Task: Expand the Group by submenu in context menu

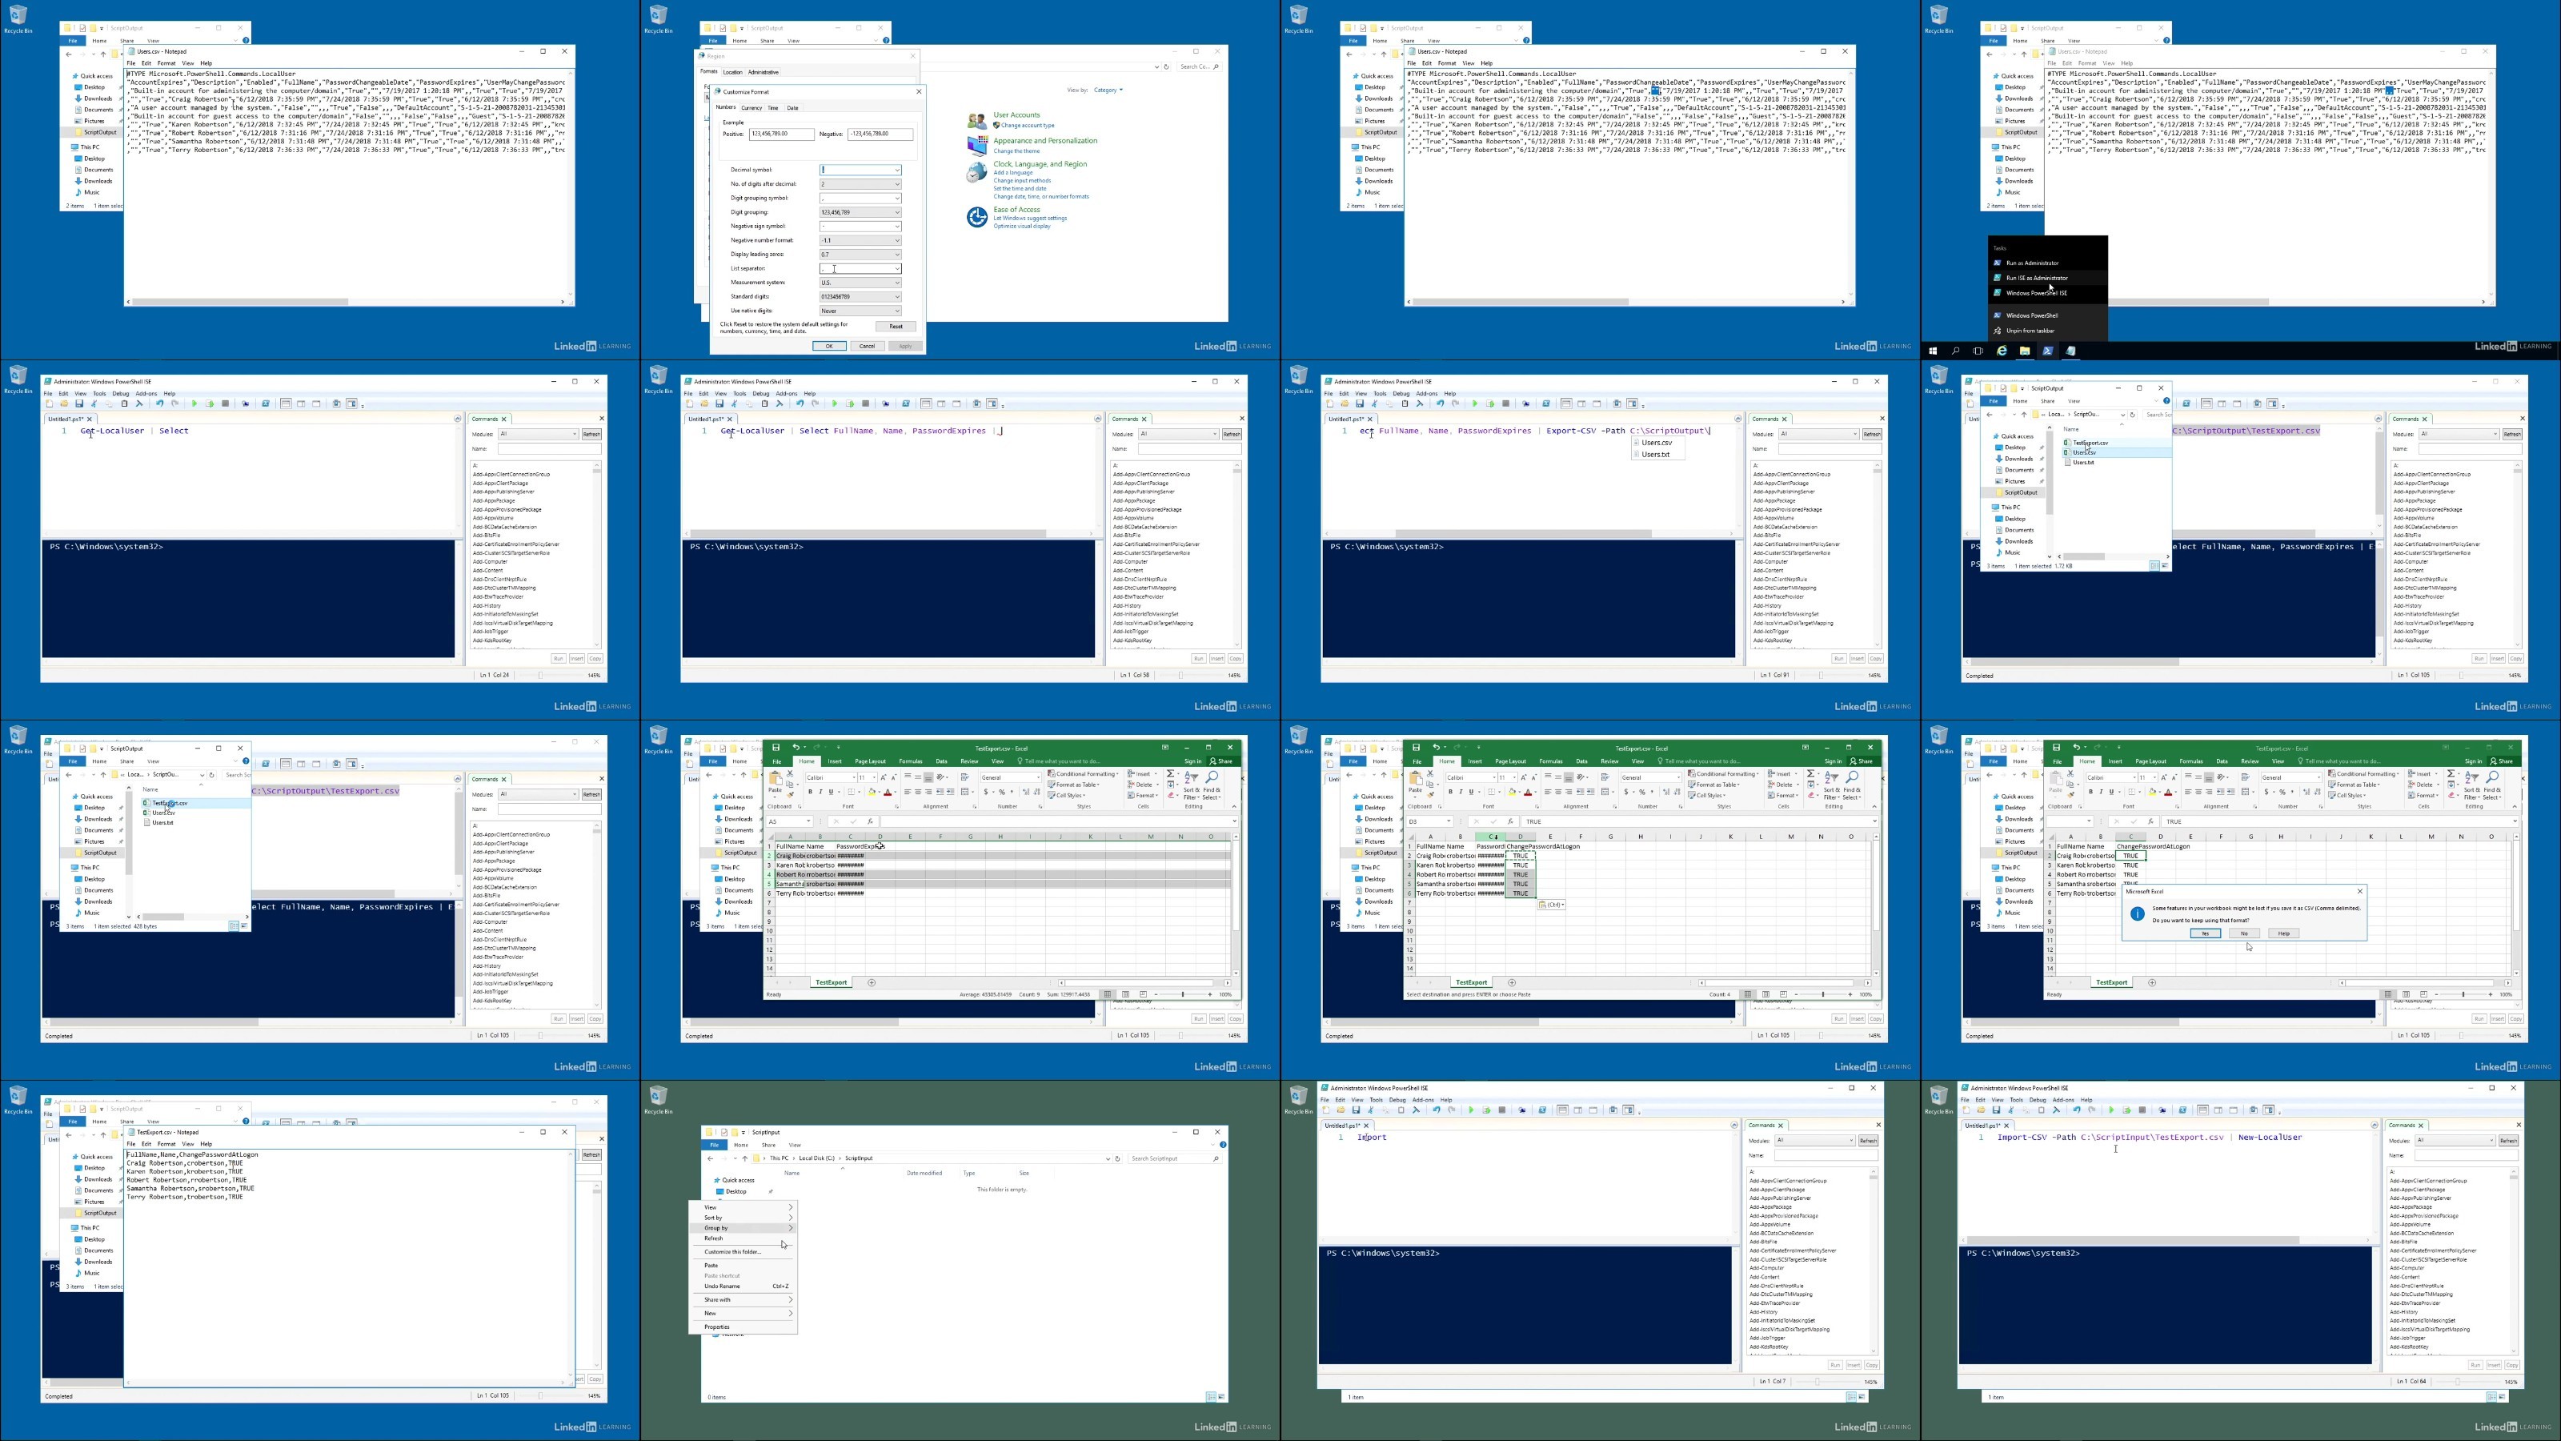Action: (743, 1228)
